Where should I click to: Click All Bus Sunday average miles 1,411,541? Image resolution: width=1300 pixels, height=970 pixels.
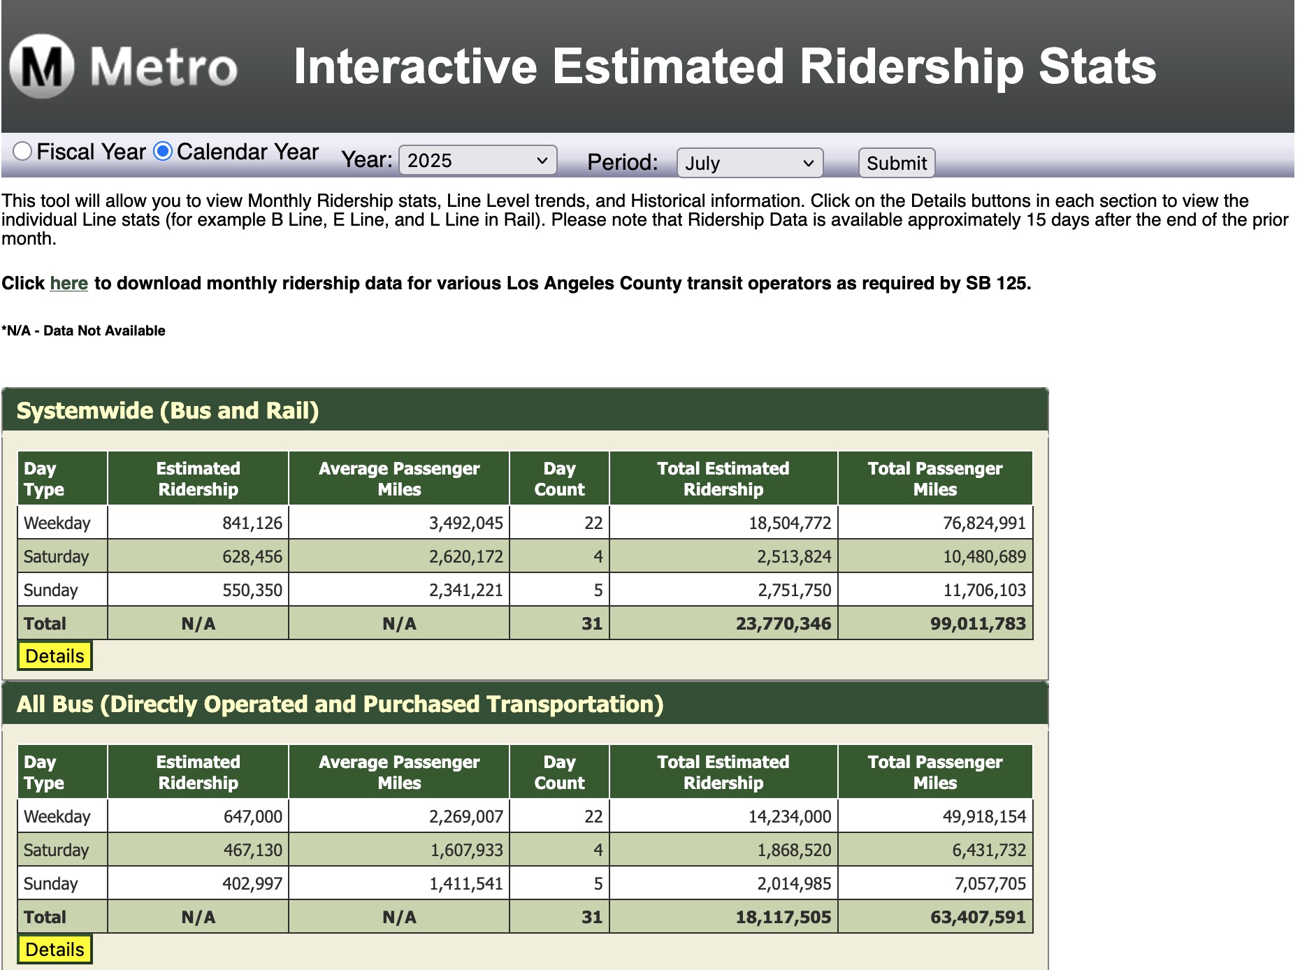pyautogui.click(x=466, y=883)
